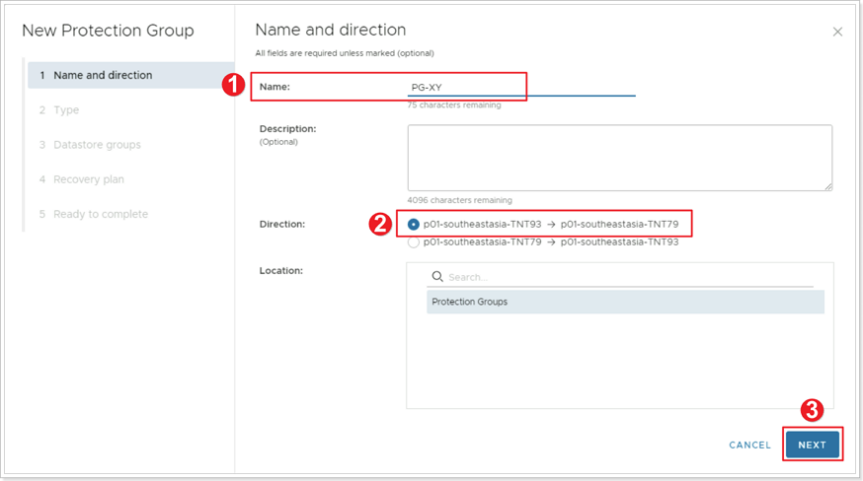The image size is (863, 481).
Task: Go to step 3 Datastore groups
Action: coord(90,145)
